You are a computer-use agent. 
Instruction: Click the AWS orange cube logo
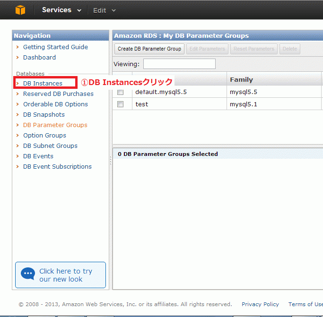point(20,10)
